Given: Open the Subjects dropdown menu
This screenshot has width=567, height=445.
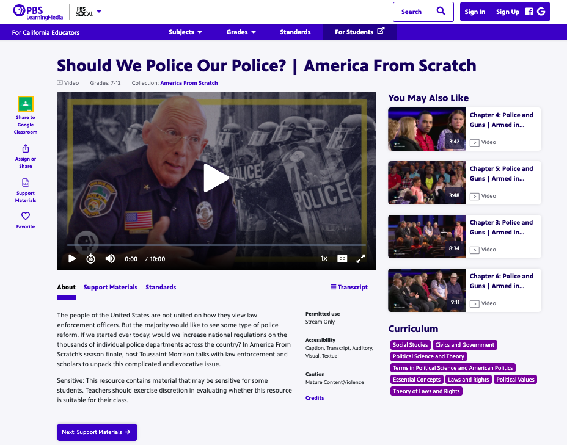Looking at the screenshot, I should click(x=185, y=31).
